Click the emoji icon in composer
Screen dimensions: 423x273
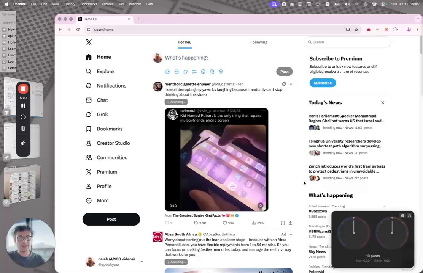pos(203,72)
